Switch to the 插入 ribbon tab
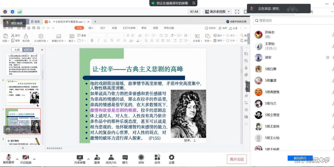334x167 pixels. (x=91, y=28)
